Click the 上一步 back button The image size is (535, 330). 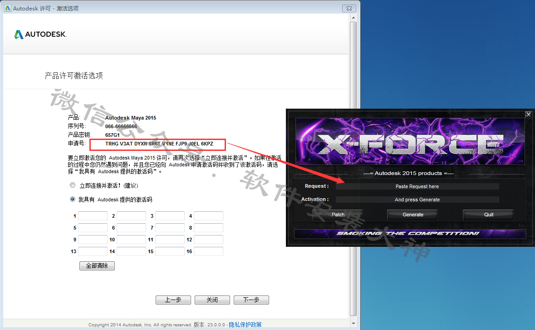173,300
